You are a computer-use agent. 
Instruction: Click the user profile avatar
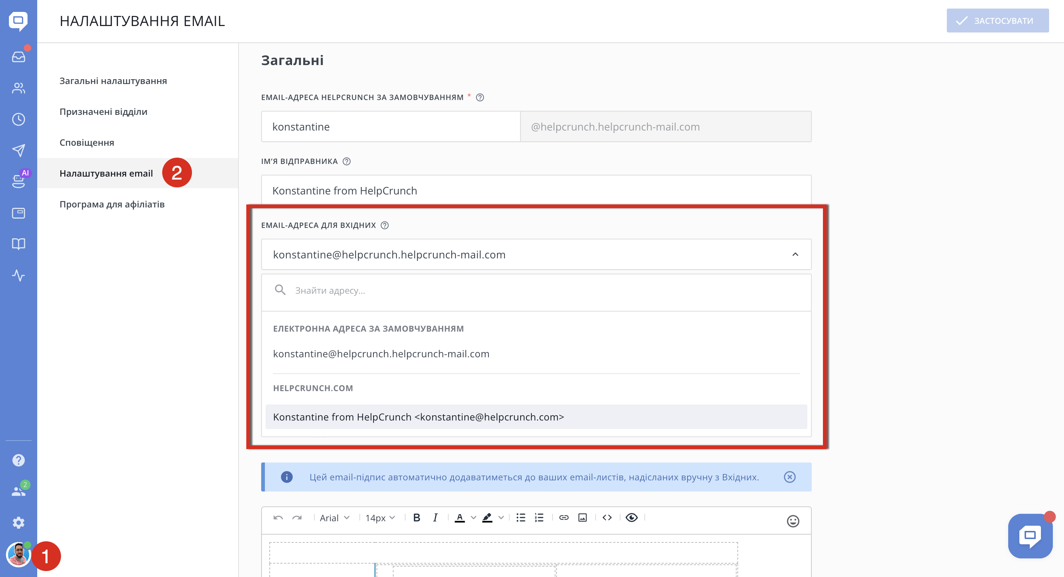tap(18, 555)
